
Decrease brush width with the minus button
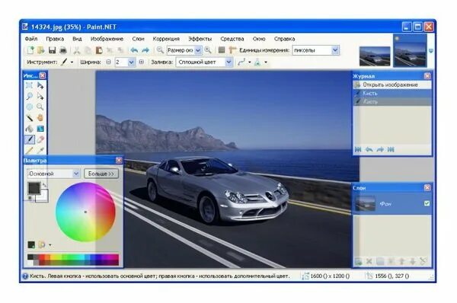coord(108,62)
